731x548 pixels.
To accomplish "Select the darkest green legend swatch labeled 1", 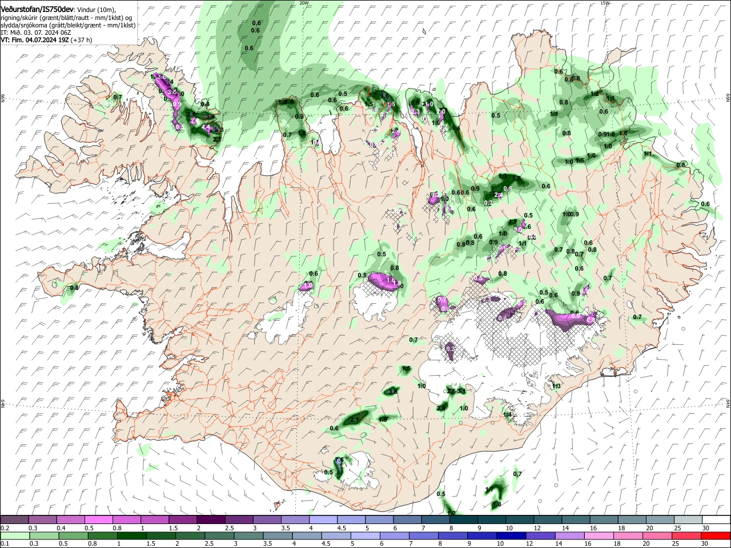I will [x=131, y=536].
